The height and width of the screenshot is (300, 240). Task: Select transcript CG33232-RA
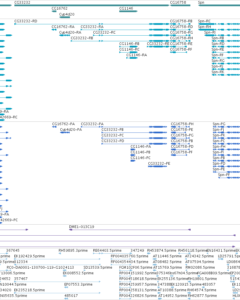coord(92,27)
